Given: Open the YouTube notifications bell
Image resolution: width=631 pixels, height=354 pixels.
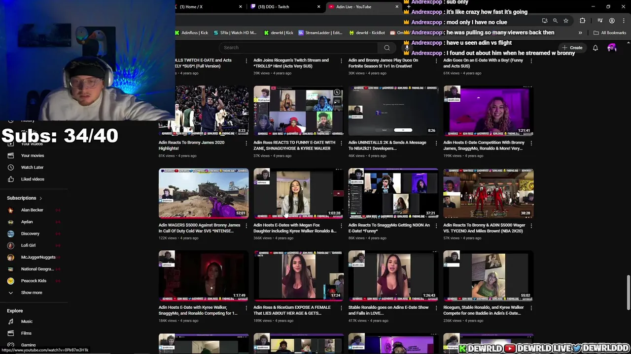Looking at the screenshot, I should pyautogui.click(x=595, y=48).
